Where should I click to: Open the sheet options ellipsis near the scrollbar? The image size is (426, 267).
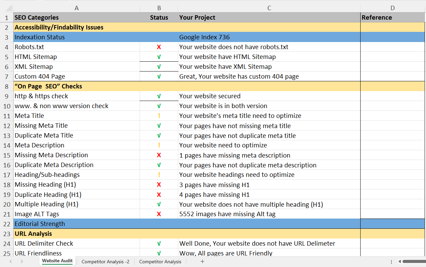coord(391,261)
